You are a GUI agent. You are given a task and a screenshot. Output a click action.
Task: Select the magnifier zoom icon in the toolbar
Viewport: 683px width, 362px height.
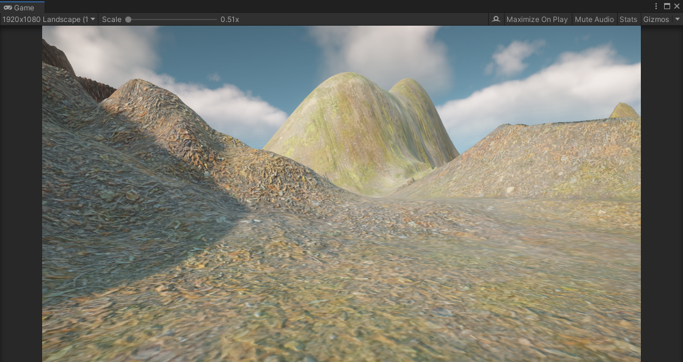496,19
